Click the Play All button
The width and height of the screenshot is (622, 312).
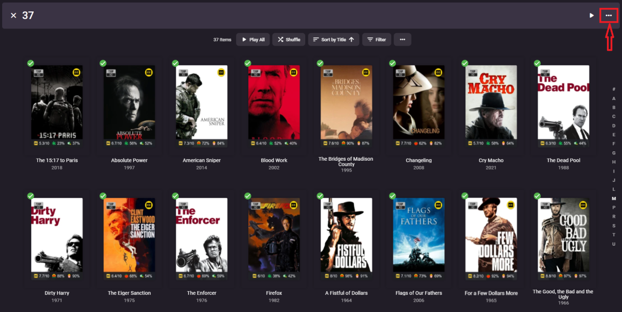(253, 39)
